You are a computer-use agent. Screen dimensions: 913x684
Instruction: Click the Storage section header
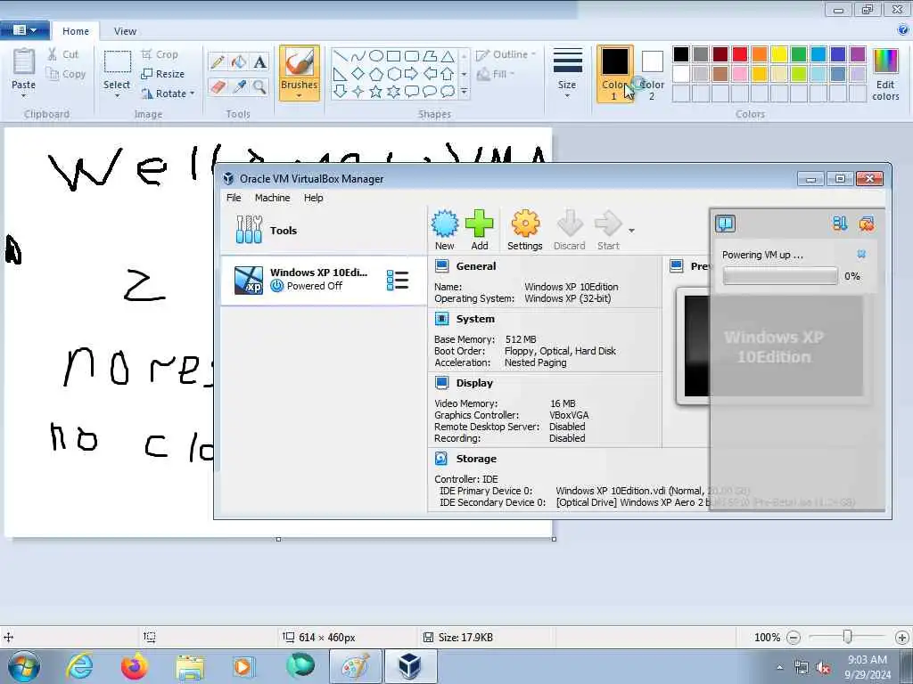pos(476,459)
